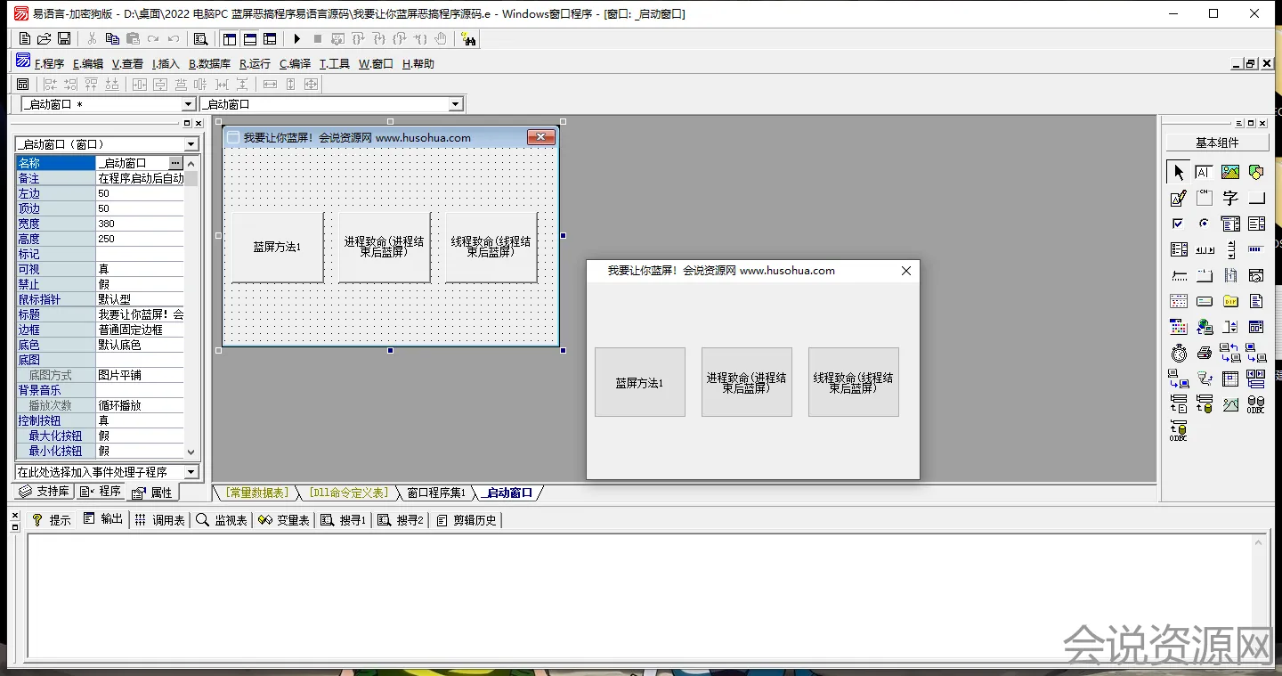Click the 底色 property value 默认底色
Viewport: 1282px width, 676px height.
[139, 345]
